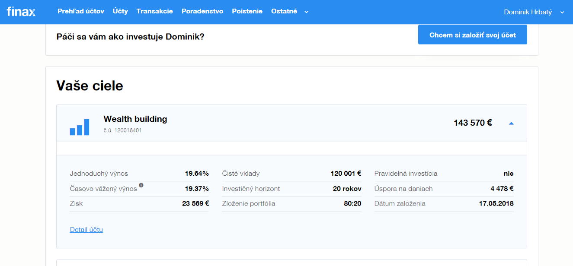
Task: Collapse the Wealth building goal panel
Action: [x=511, y=123]
